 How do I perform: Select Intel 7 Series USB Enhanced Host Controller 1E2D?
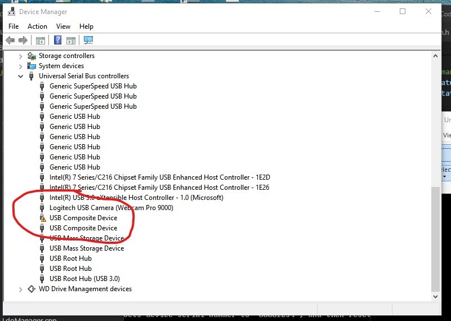[160, 177]
